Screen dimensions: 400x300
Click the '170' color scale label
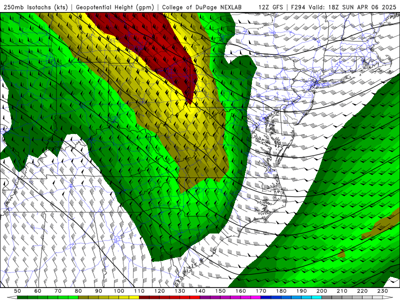point(261,291)
